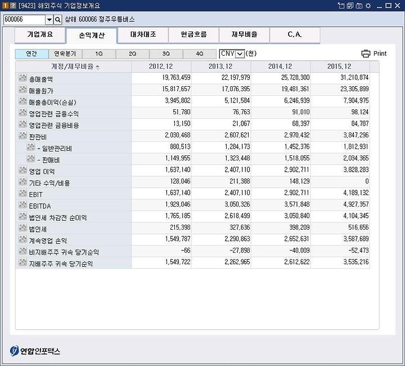Click chart icon next to 총매출액 row
405x366 pixels.
tap(22, 78)
